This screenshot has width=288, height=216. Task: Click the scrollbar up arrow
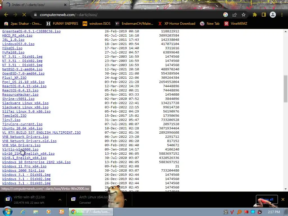click(285, 31)
